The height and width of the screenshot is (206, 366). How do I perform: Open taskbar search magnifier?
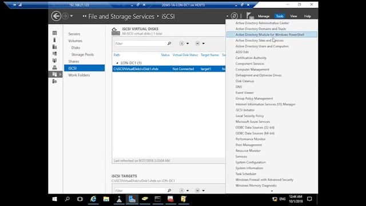pos(67,199)
